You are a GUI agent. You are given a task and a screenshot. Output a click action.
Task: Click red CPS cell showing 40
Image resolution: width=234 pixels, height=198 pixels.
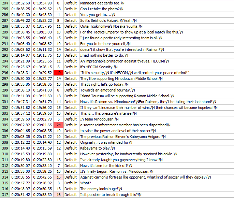click(x=59, y=73)
